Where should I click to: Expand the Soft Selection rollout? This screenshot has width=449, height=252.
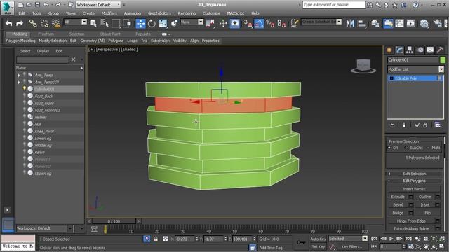coord(414,174)
